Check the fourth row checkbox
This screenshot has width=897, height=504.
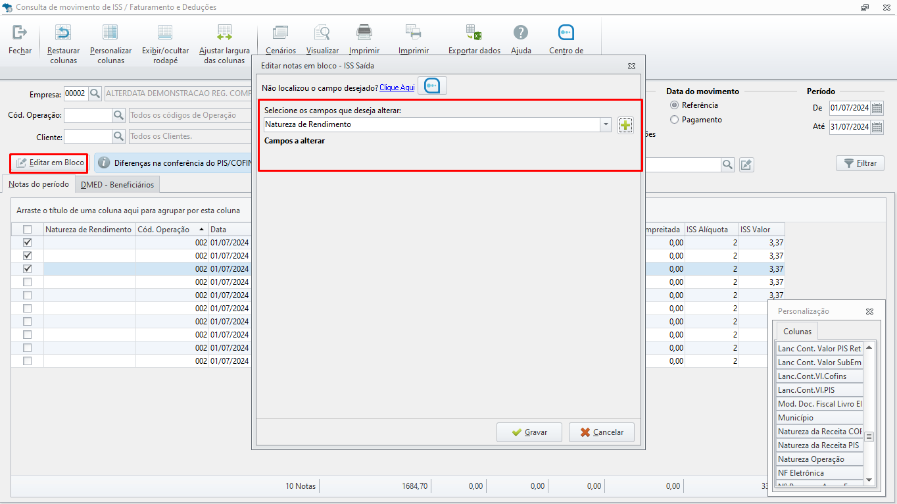tap(27, 282)
